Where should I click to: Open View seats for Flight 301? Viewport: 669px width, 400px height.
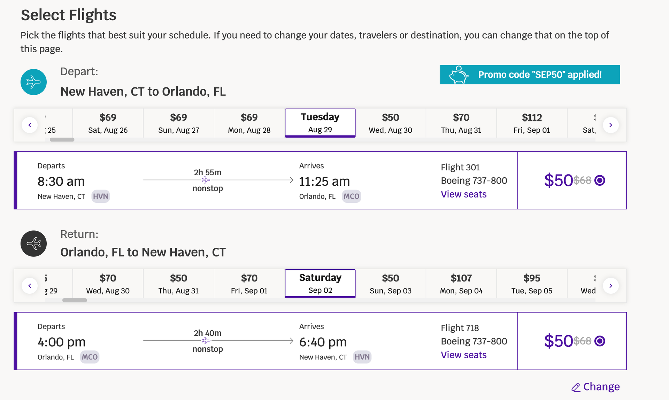pos(463,194)
